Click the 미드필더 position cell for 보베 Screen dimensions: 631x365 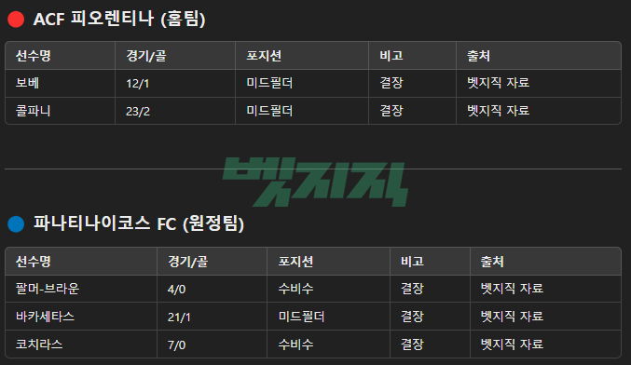(269, 83)
